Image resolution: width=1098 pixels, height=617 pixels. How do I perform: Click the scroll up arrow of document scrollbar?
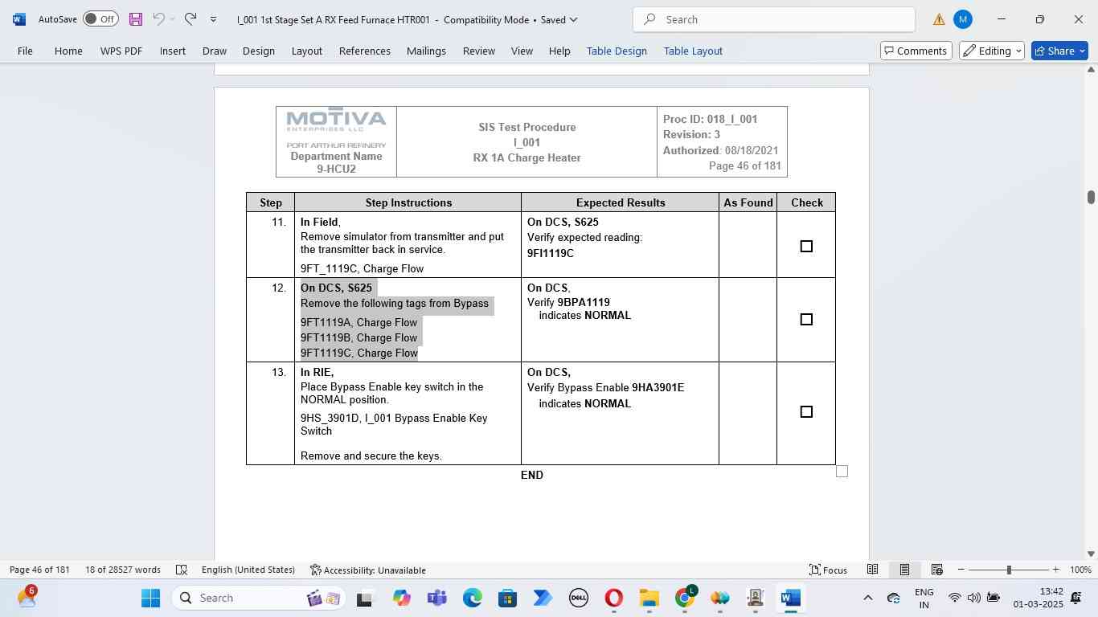[1091, 70]
